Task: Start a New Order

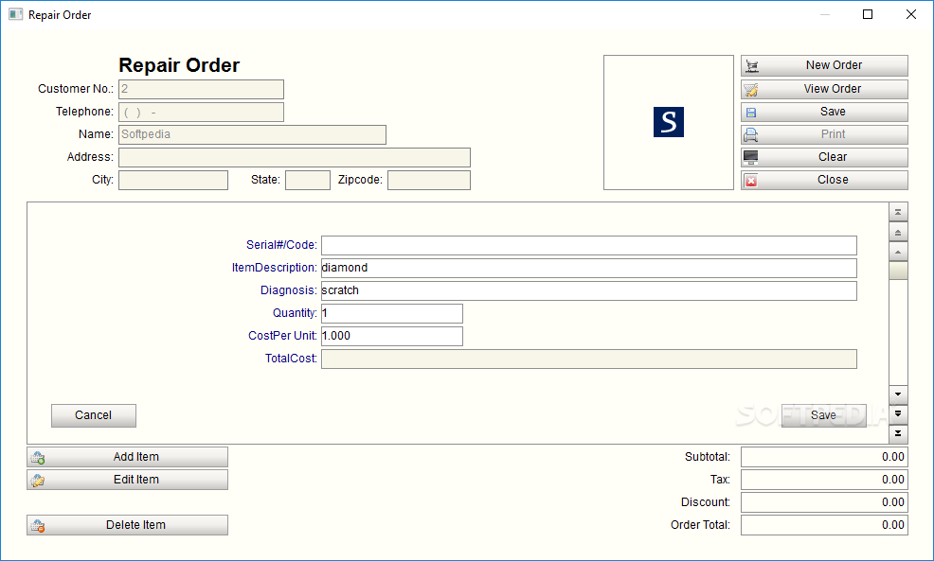Action: point(824,65)
